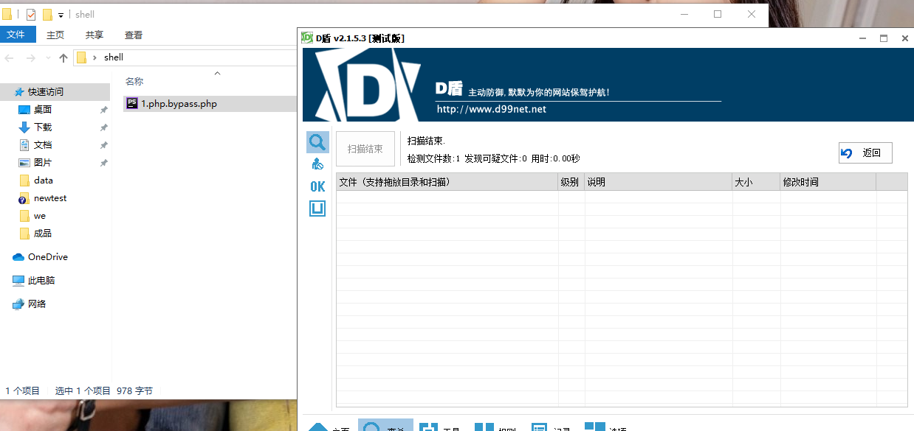Click the isolation/quarantine icon below the magnifier

[317, 164]
